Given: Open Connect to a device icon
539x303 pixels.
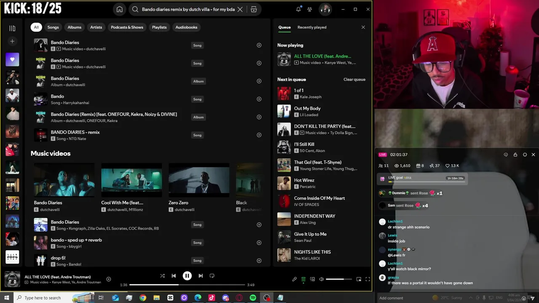Looking at the screenshot, I should coord(312,279).
